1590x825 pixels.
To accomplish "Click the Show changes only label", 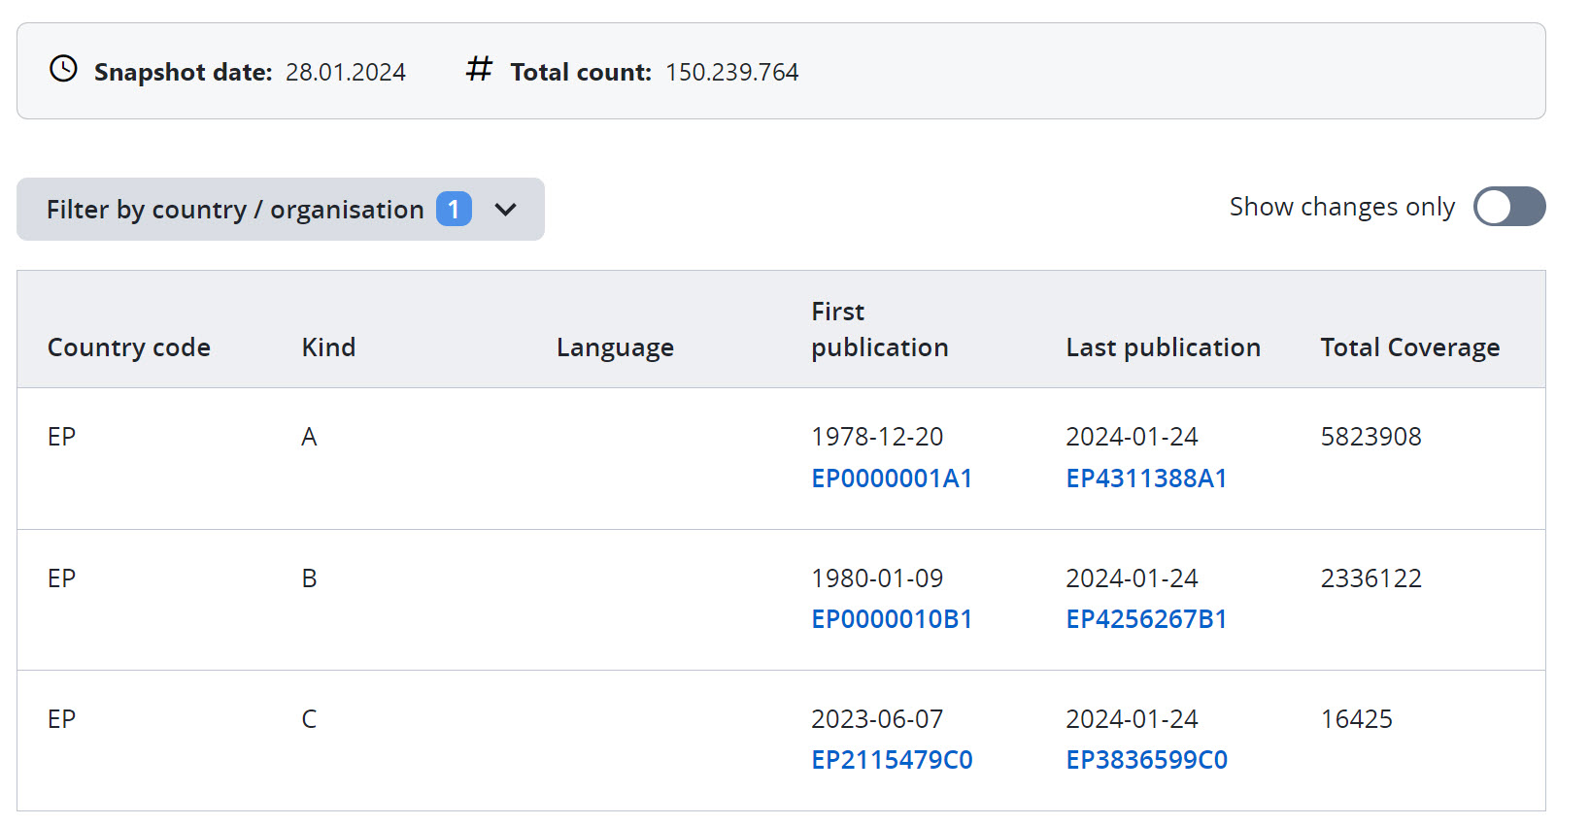I will 1341,207.
